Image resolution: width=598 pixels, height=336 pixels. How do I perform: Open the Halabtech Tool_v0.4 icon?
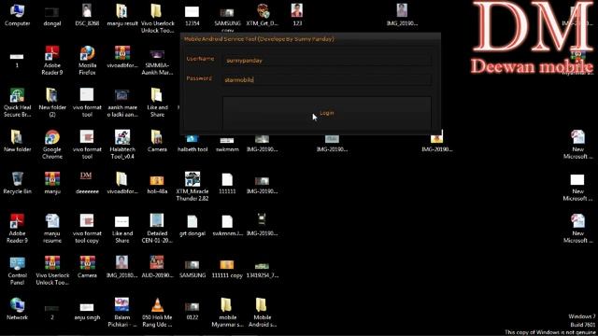tap(122, 145)
